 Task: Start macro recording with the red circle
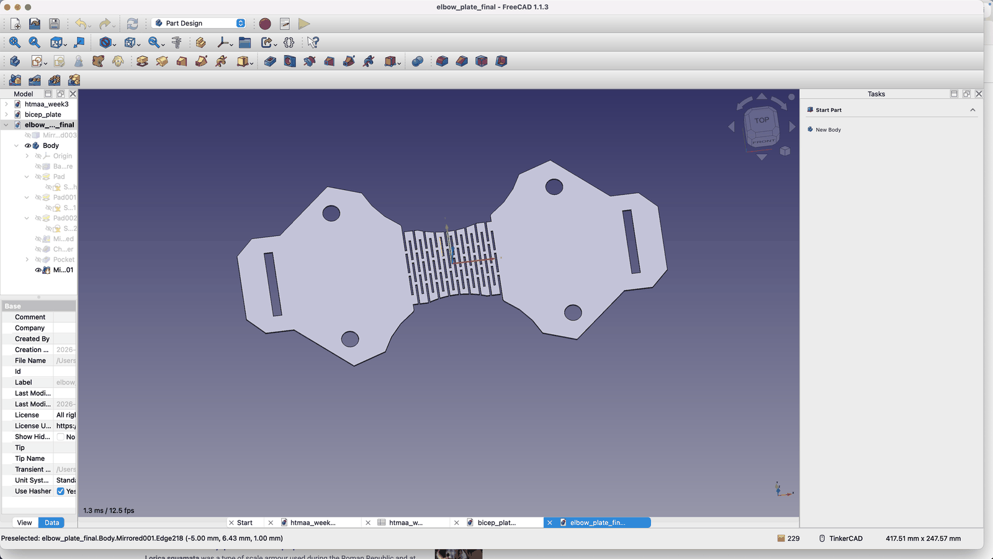[265, 24]
